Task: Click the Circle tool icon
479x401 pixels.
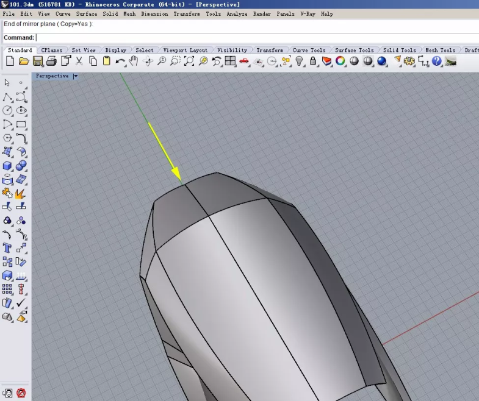Action: (7, 110)
